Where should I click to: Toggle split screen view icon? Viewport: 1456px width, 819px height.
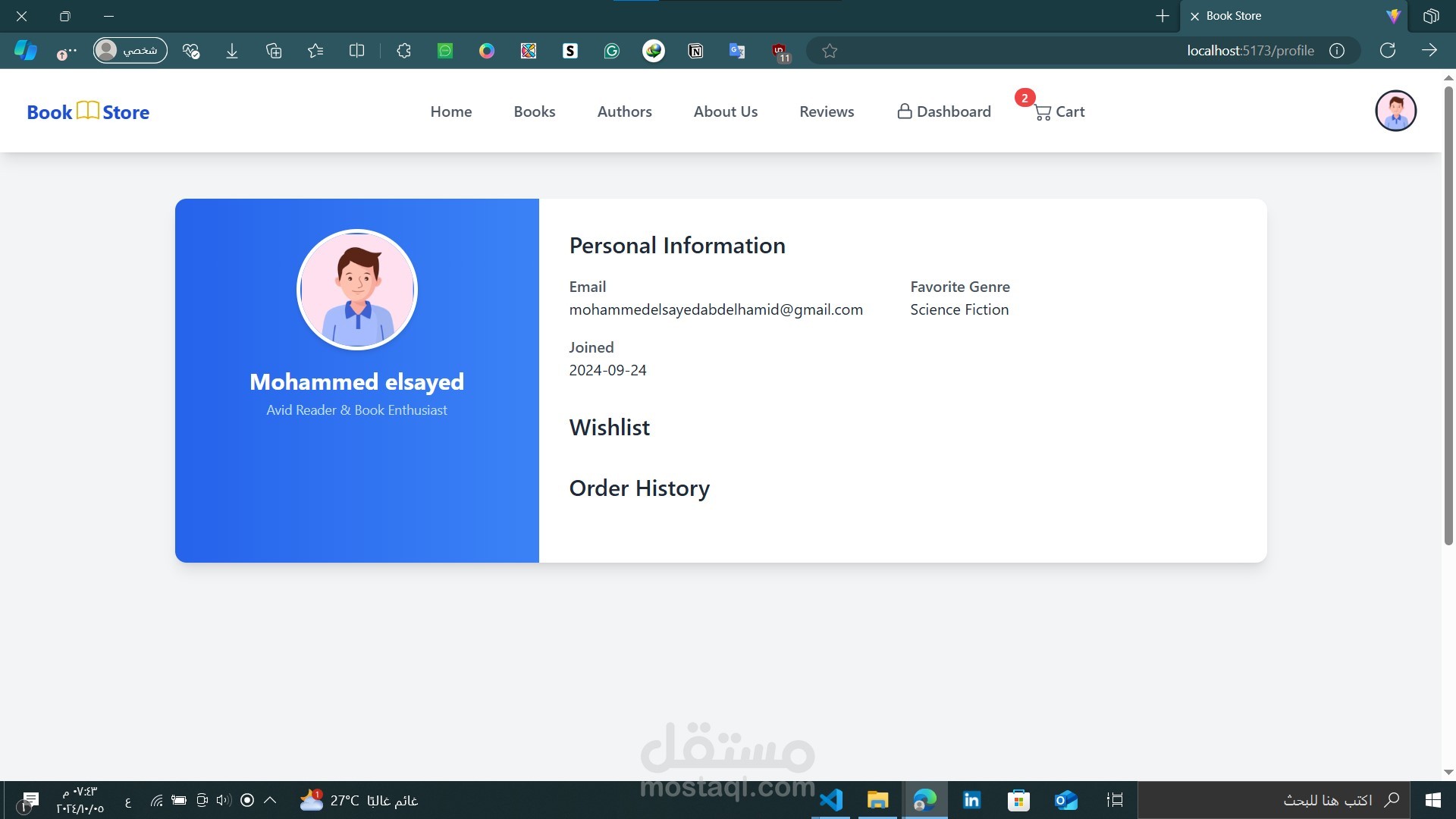tap(356, 51)
